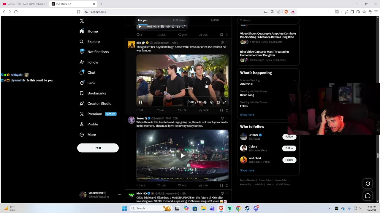Like the Suzee Q post with 61K likes
Screen dimensions: 380x213
(182, 185)
